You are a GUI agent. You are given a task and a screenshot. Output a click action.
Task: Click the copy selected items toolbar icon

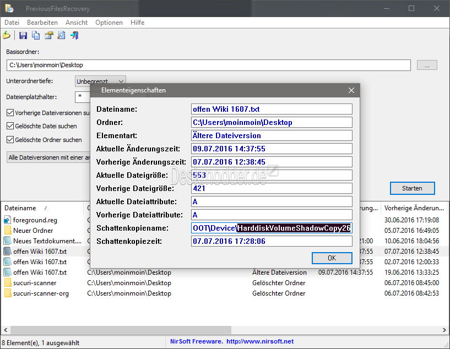pos(36,35)
